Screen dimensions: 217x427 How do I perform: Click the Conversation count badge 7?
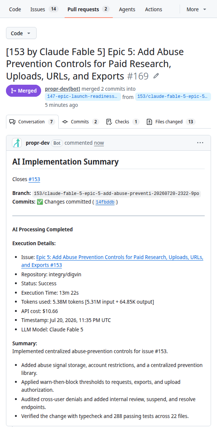[x=52, y=122]
